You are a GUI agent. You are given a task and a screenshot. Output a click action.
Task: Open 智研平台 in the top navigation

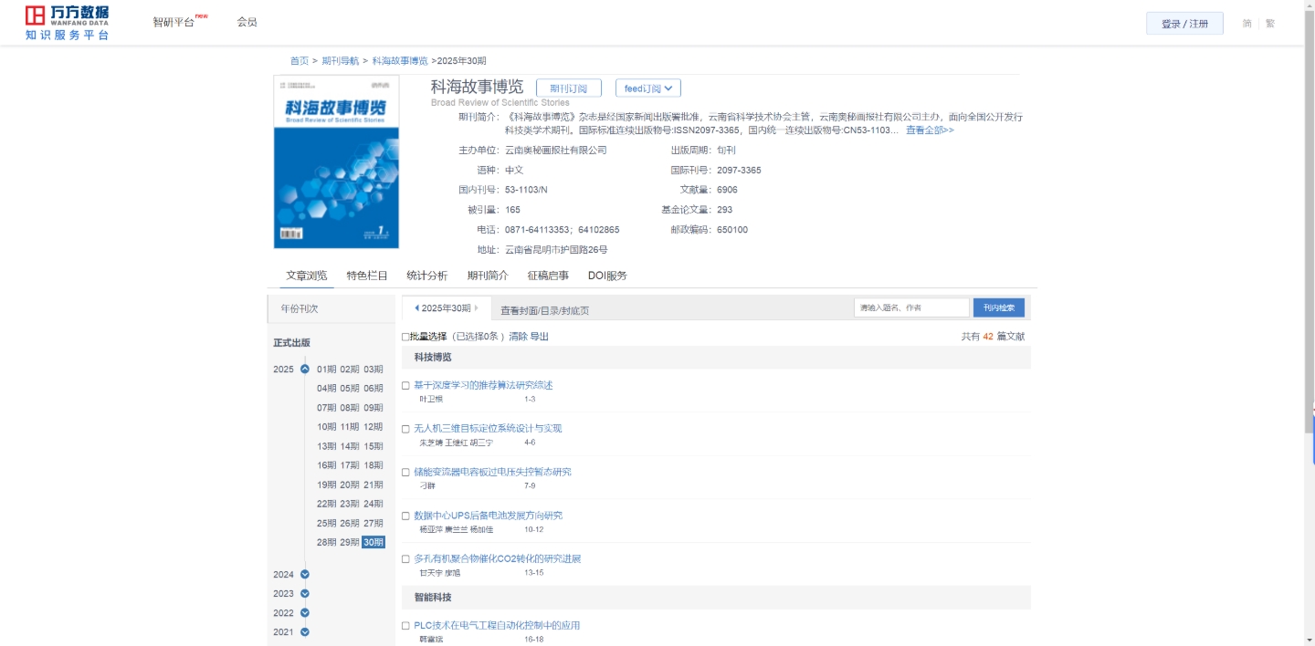point(174,22)
